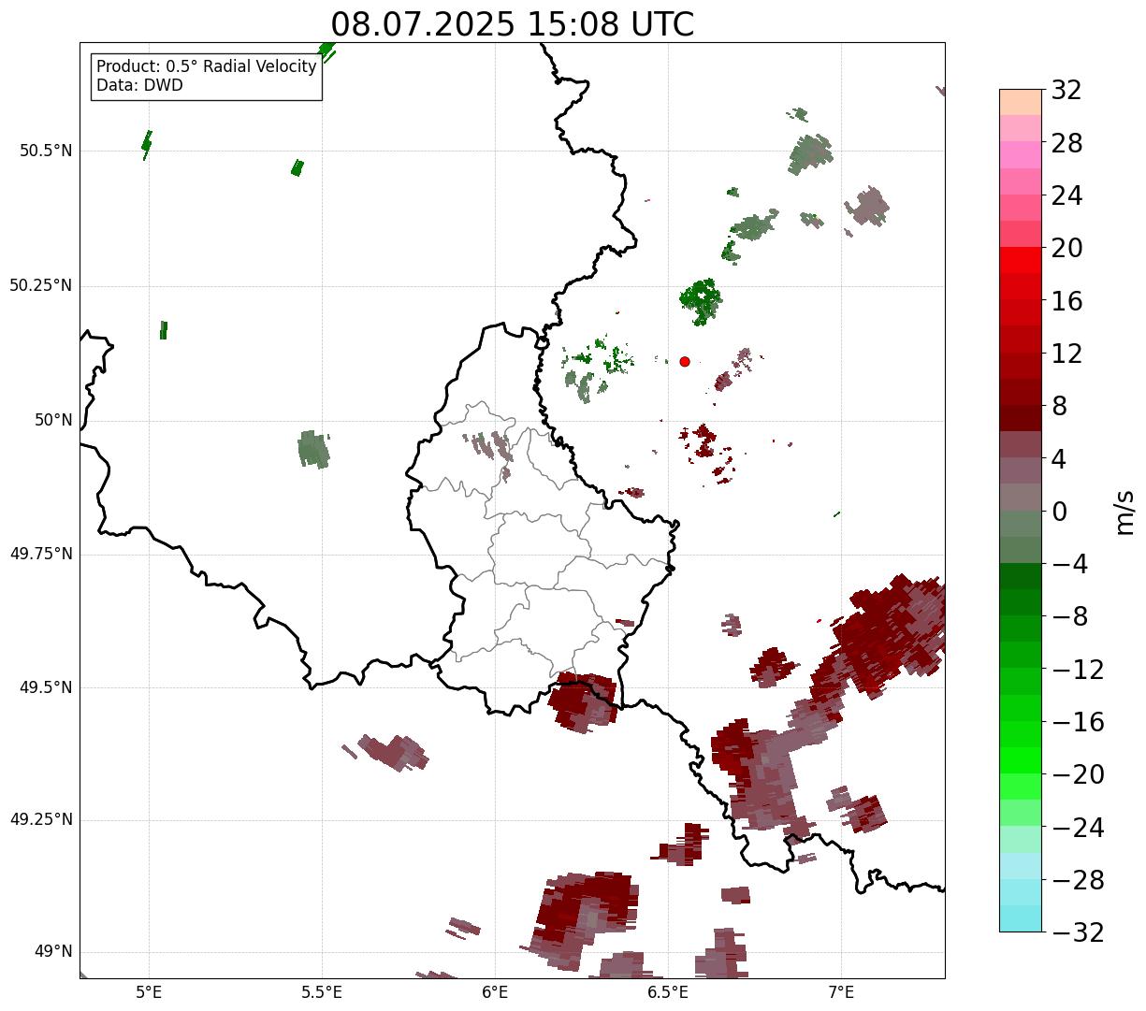Click the 6.5°E longitude label
Screen dimensions: 1146x1011
click(668, 992)
